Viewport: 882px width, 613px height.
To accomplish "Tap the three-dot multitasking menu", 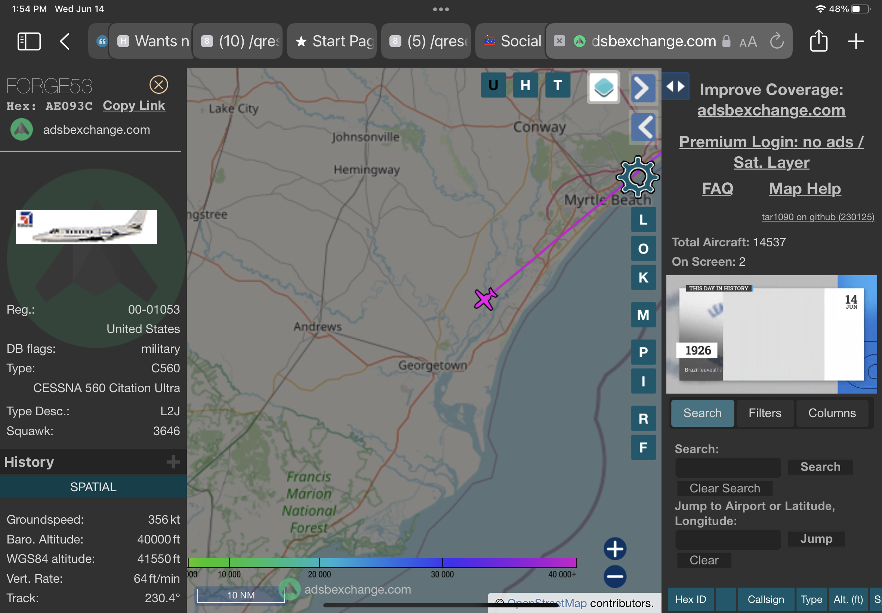I will tap(441, 9).
